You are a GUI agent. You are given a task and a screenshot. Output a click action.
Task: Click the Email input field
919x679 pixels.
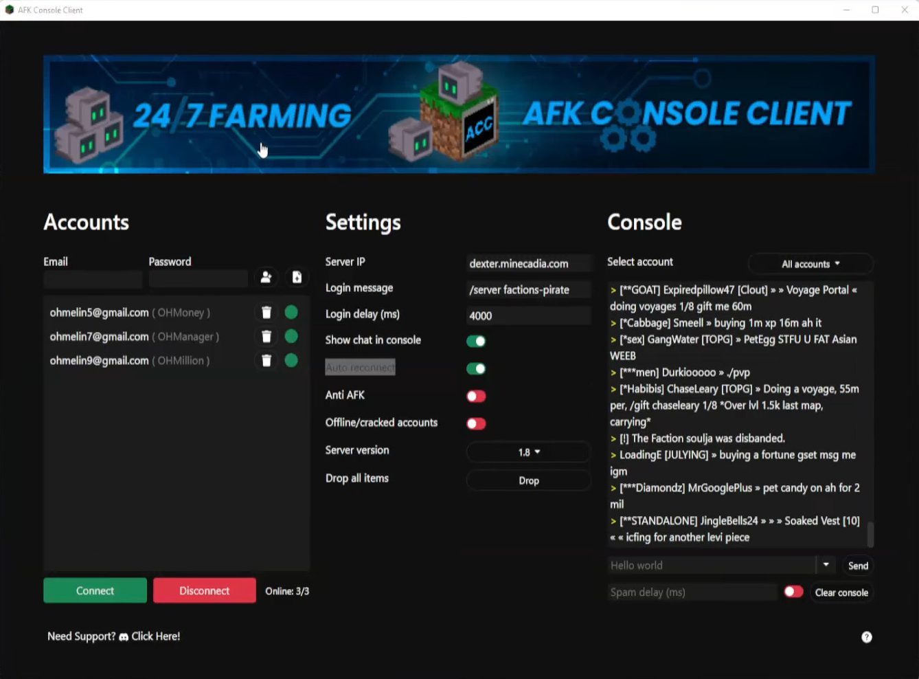click(x=93, y=279)
